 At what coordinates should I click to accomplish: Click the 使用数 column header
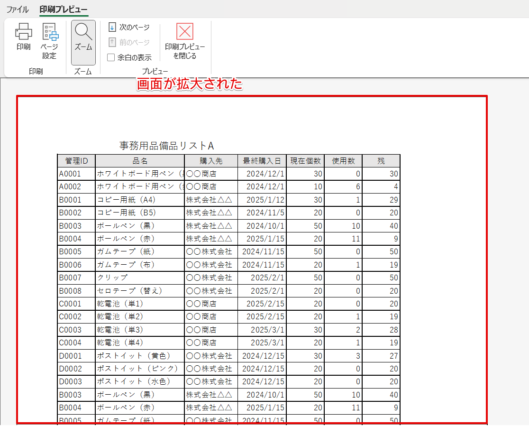tap(343, 161)
